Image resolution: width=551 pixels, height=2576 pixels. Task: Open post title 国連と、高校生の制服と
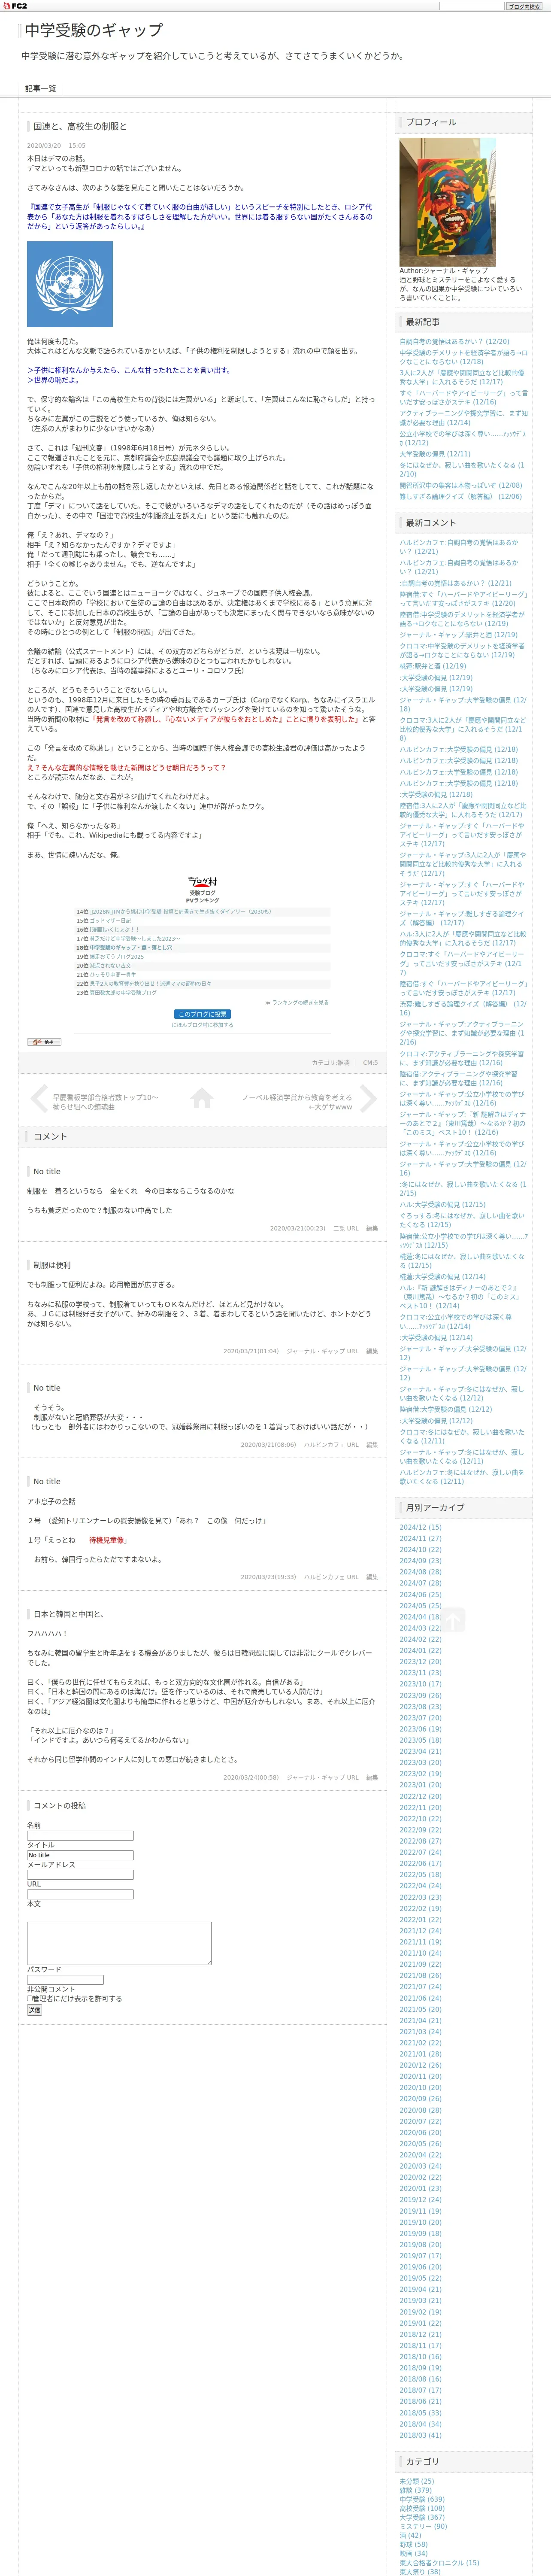(80, 127)
